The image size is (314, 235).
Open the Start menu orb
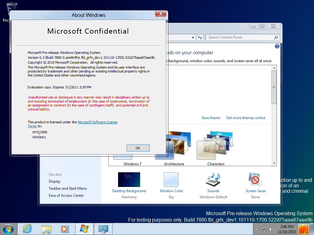8,229
